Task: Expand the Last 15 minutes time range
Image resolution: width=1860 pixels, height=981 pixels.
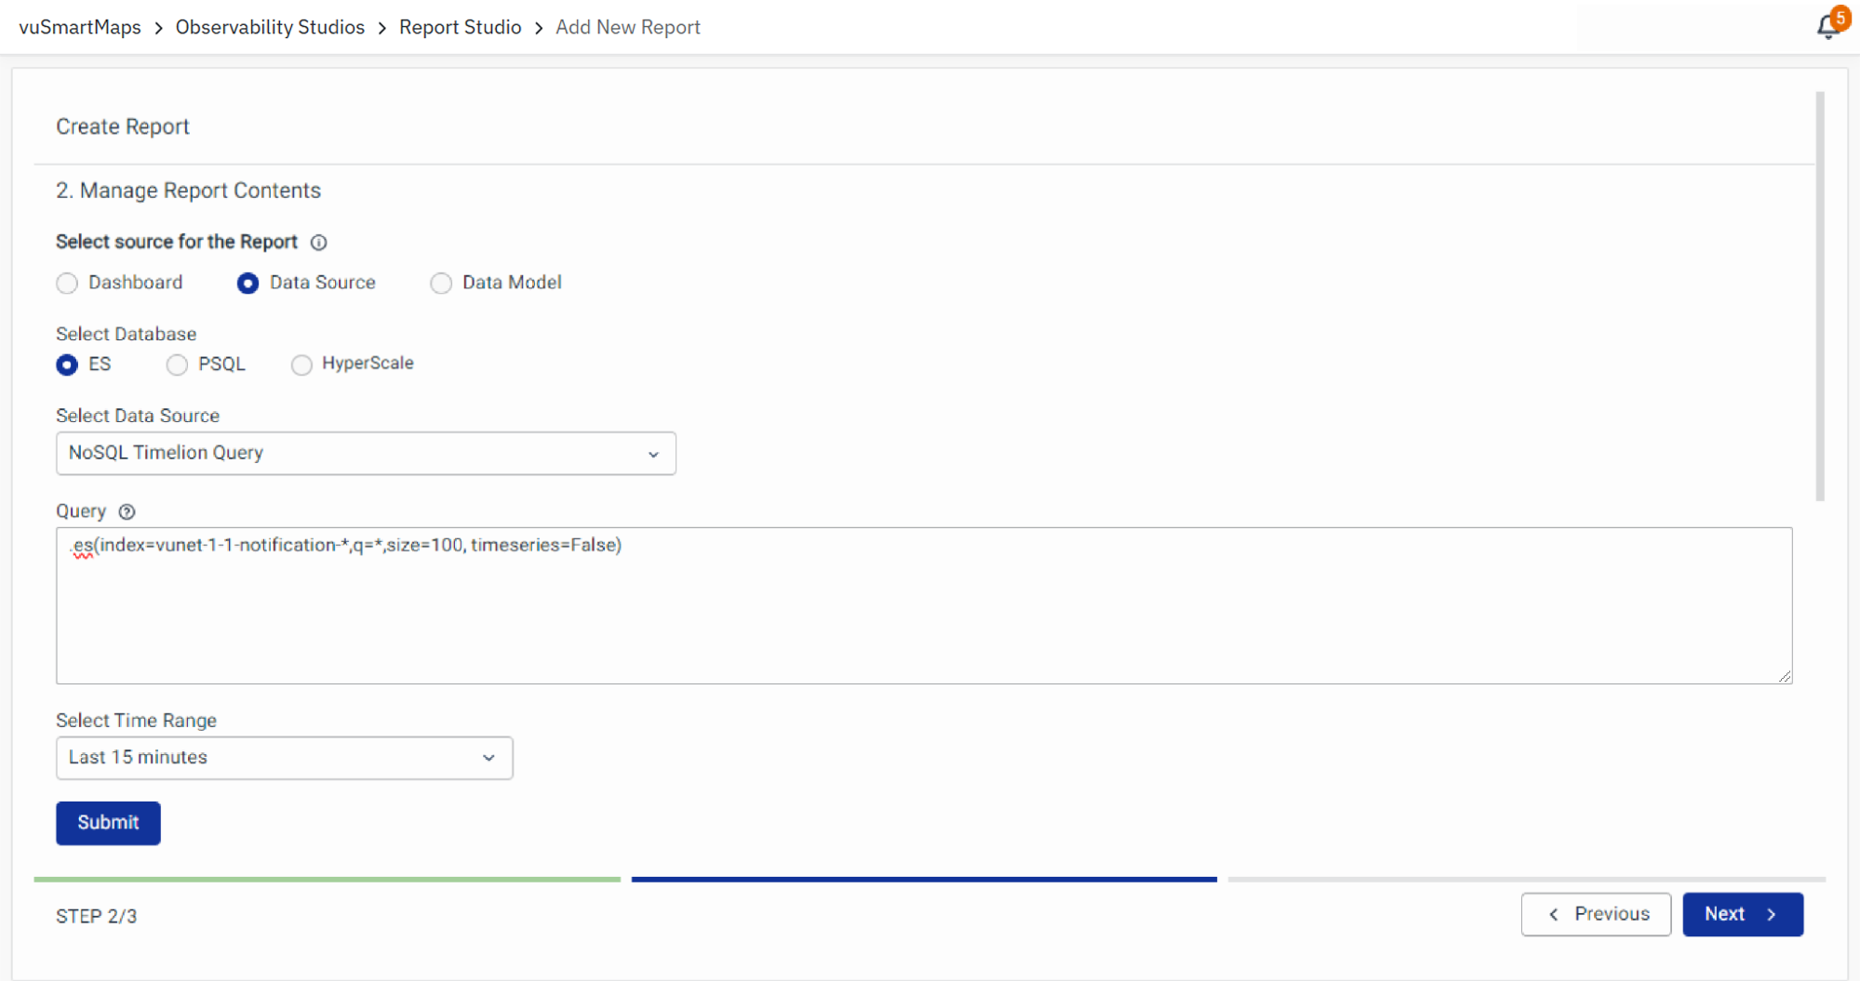Action: [x=284, y=758]
